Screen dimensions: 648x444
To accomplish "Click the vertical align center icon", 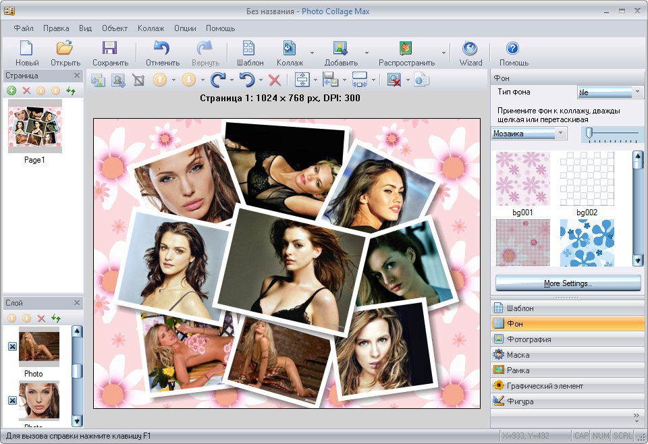I will pyautogui.click(x=302, y=80).
